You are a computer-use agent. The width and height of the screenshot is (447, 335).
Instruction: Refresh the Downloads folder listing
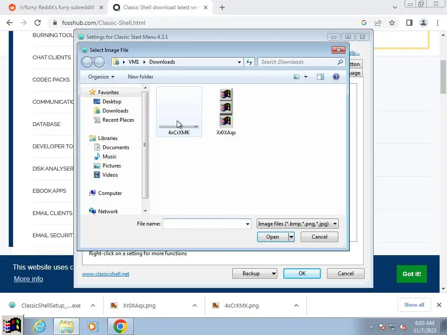click(249, 62)
